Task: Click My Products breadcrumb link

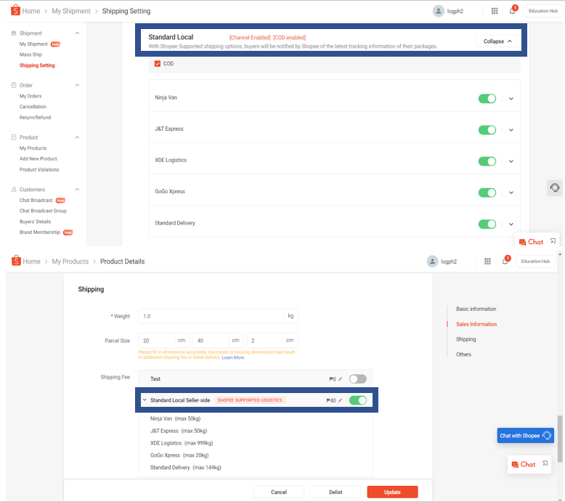Action: coord(70,262)
